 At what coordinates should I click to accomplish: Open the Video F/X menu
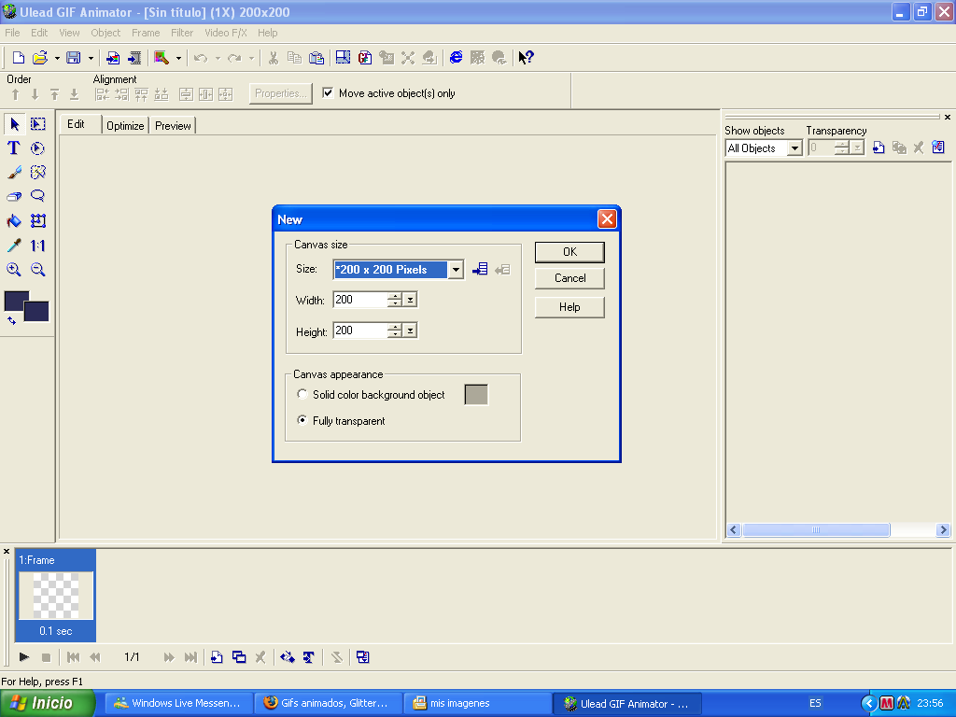pyautogui.click(x=226, y=33)
